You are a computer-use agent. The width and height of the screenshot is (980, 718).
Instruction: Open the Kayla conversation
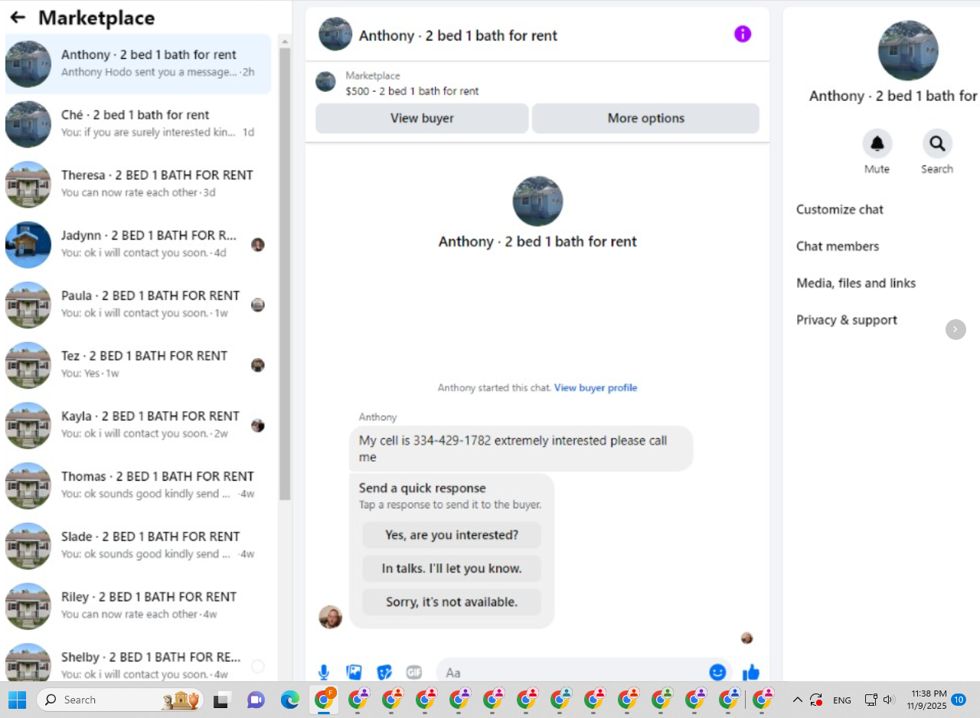point(138,425)
